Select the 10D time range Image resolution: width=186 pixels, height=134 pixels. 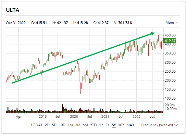pyautogui.click(x=62, y=125)
